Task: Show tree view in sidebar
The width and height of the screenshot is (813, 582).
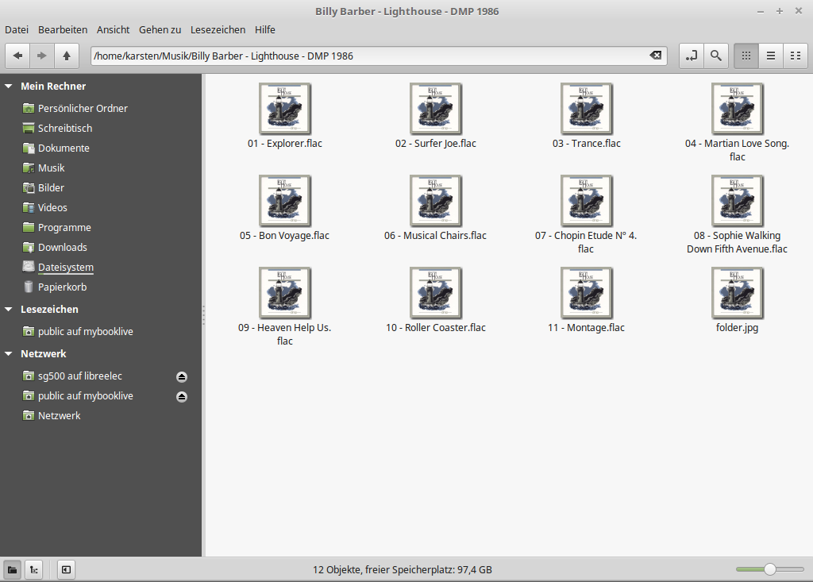Action: click(34, 569)
